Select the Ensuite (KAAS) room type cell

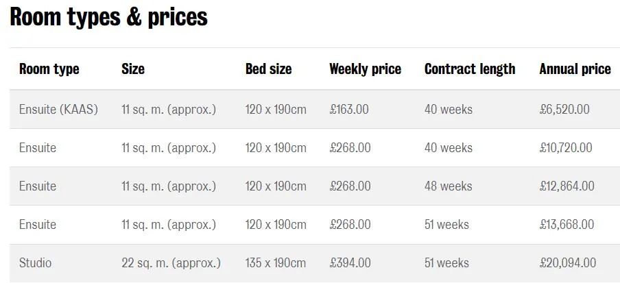[x=58, y=109]
